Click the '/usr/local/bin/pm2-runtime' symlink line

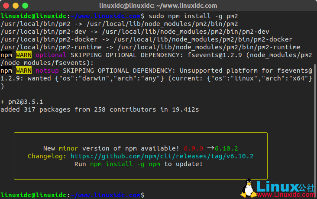point(150,47)
